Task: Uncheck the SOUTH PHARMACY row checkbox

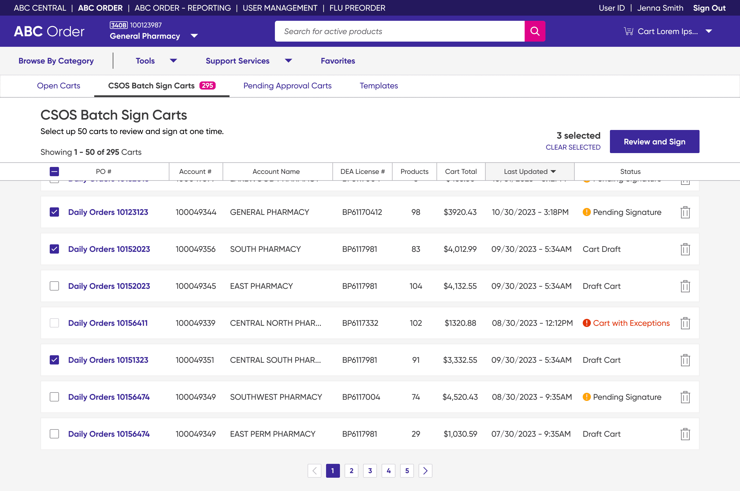Action: click(x=54, y=249)
